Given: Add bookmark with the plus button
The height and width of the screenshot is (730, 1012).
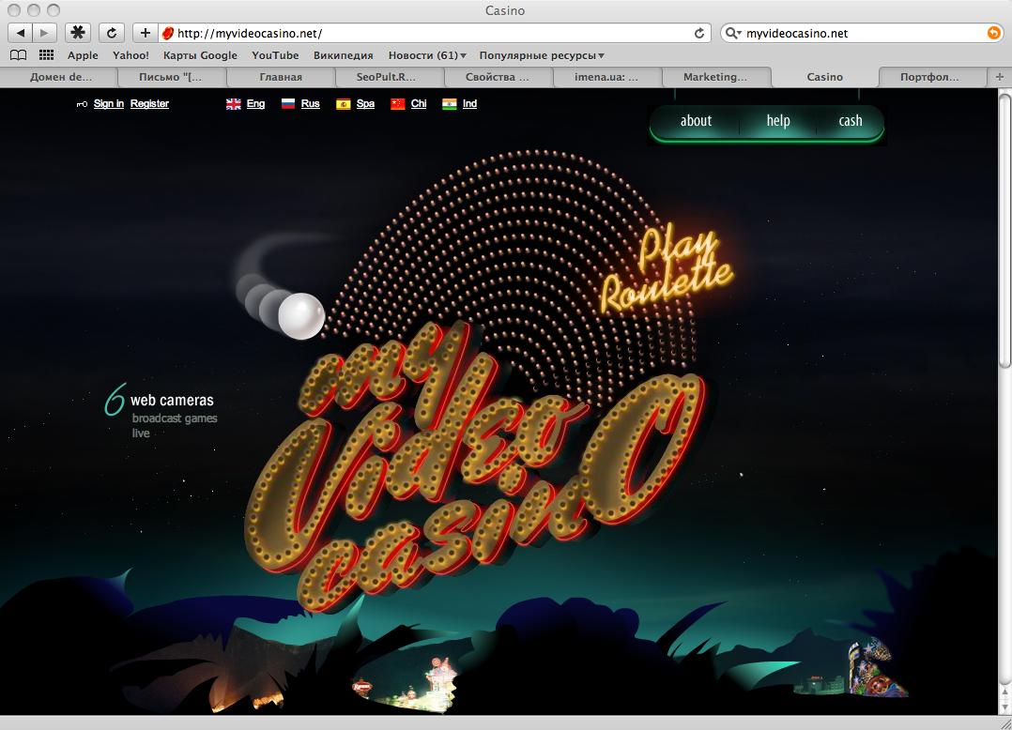Looking at the screenshot, I should 146,33.
